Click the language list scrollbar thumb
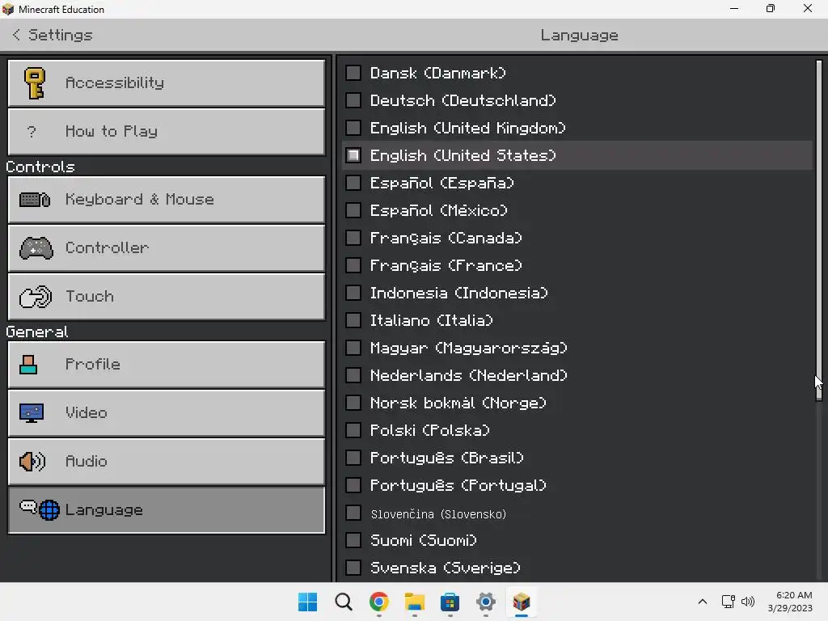This screenshot has width=828, height=621. click(x=818, y=230)
